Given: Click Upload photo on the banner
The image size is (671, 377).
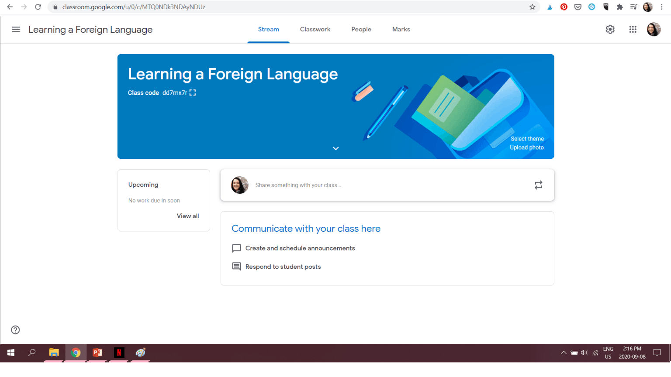Looking at the screenshot, I should [526, 147].
